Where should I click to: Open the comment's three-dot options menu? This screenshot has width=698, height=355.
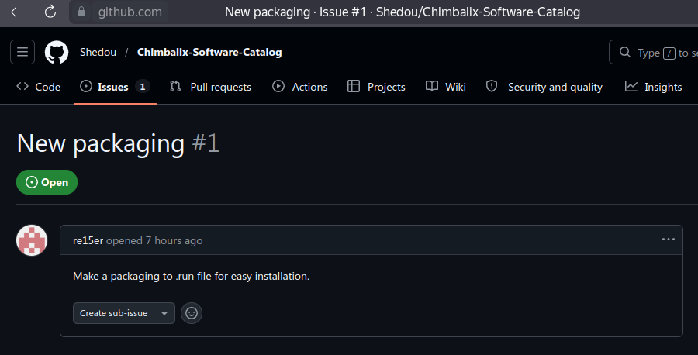click(669, 240)
